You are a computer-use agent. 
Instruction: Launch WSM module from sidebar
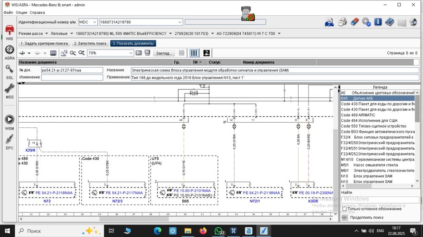(x=9, y=123)
